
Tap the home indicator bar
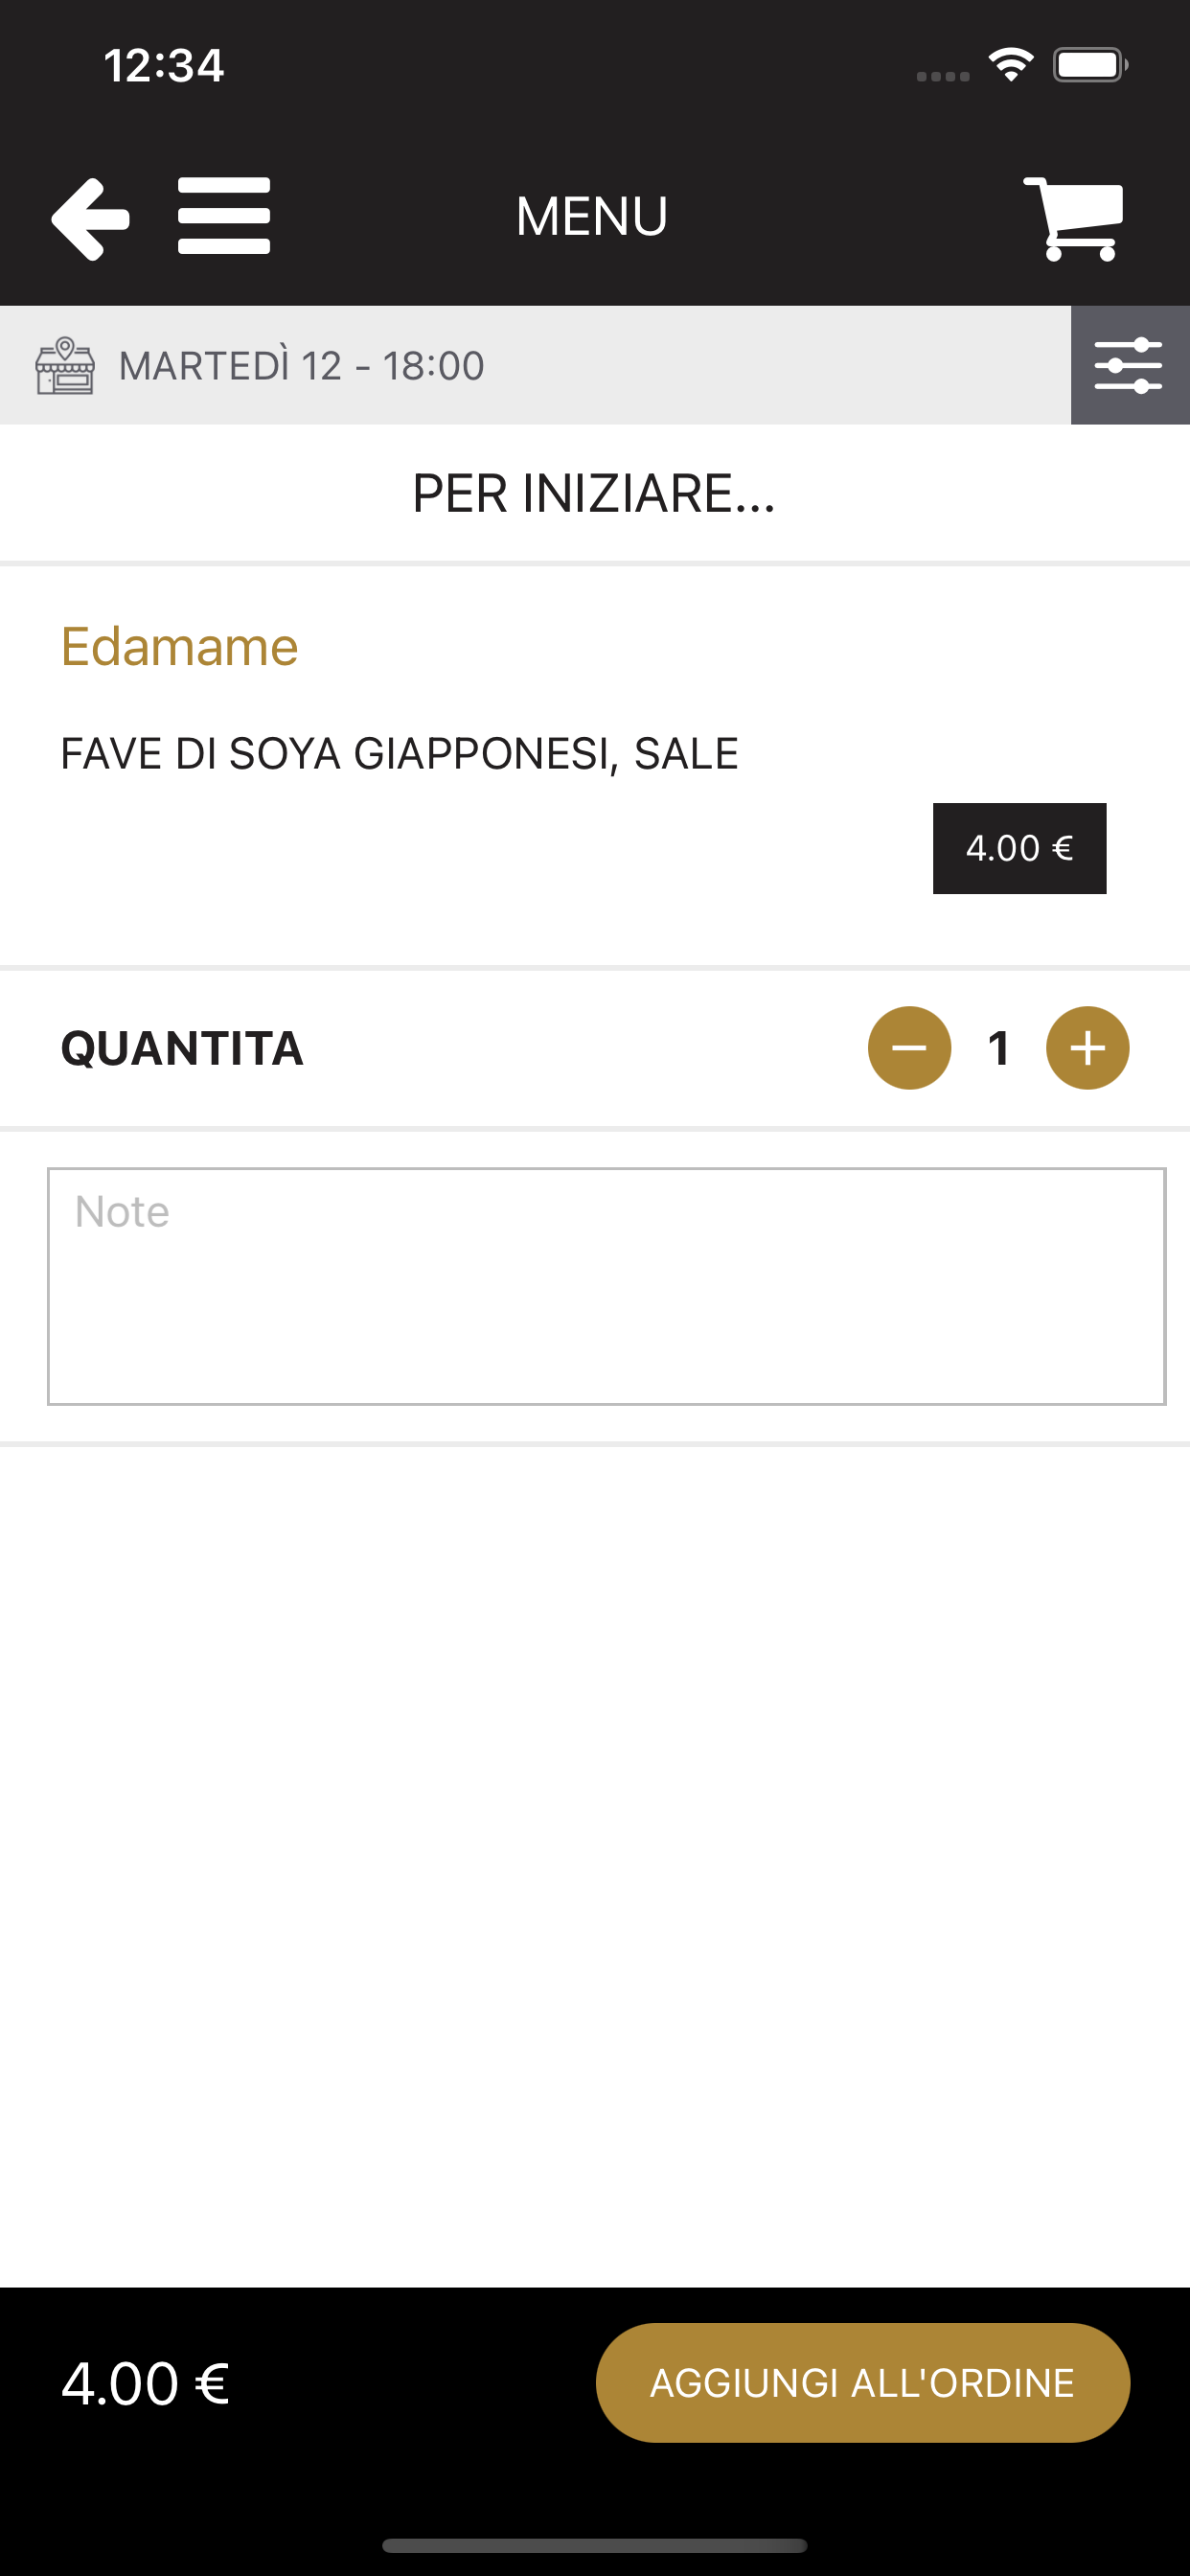tap(595, 2545)
